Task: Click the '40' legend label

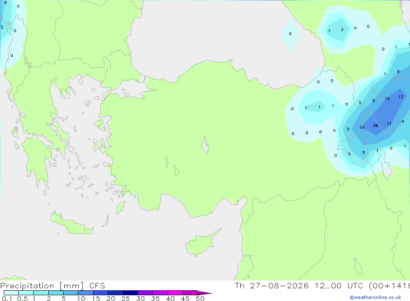Action: click(x=170, y=299)
